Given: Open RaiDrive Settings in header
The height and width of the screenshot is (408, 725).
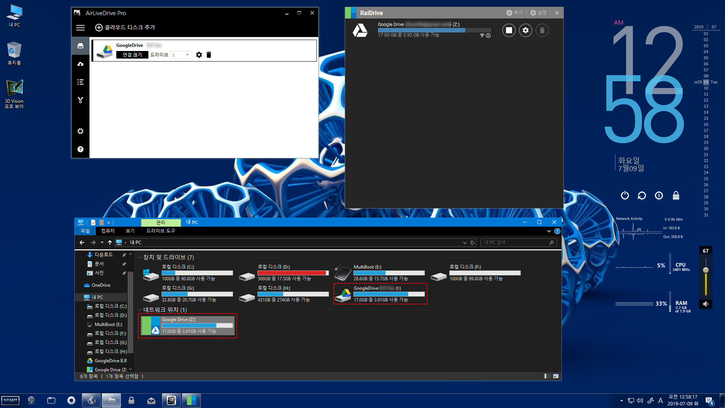Looking at the screenshot, I should coord(538,13).
